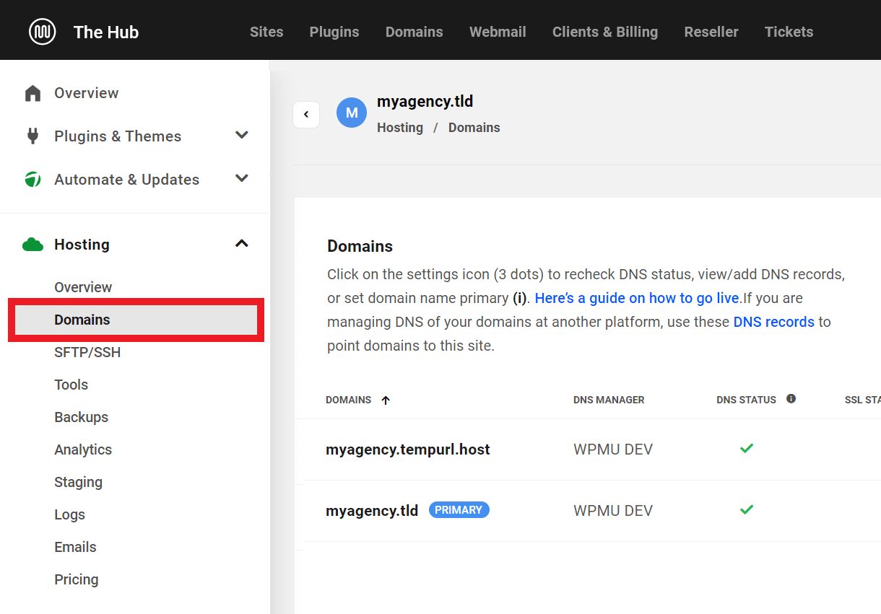Open Clients & Billing menu

pos(605,32)
